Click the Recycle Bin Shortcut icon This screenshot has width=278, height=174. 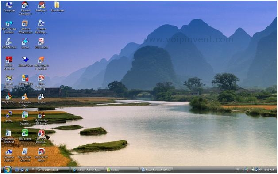pos(25,155)
